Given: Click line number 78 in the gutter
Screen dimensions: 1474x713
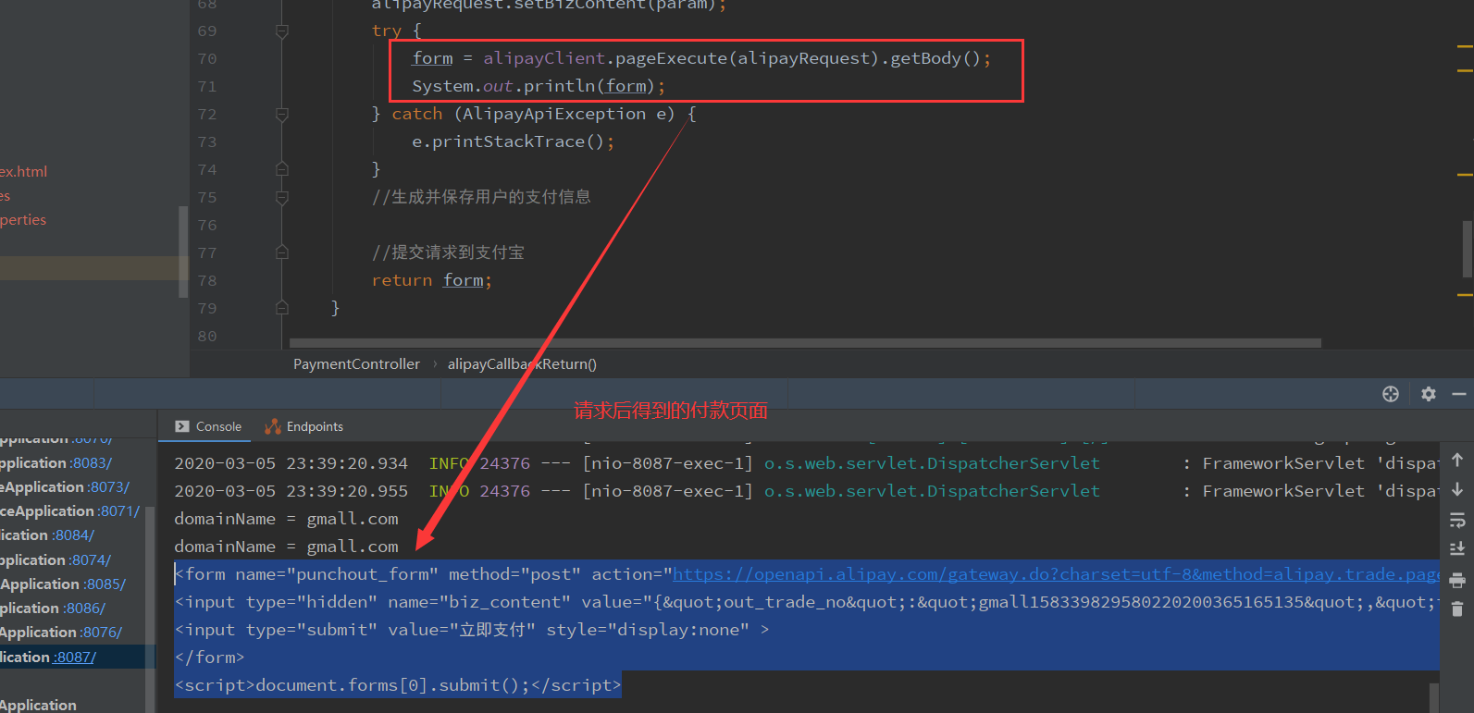Looking at the screenshot, I should click(207, 281).
